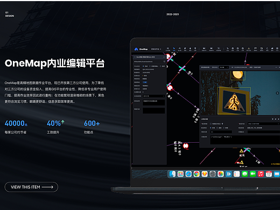This screenshot has width=280, height=210.
Task: Click the VIEW THIS ITEM button
Action: 31,187
